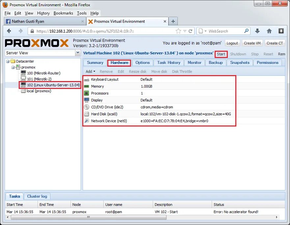
Task: Click the Processors CPU icon
Action: coord(86,93)
